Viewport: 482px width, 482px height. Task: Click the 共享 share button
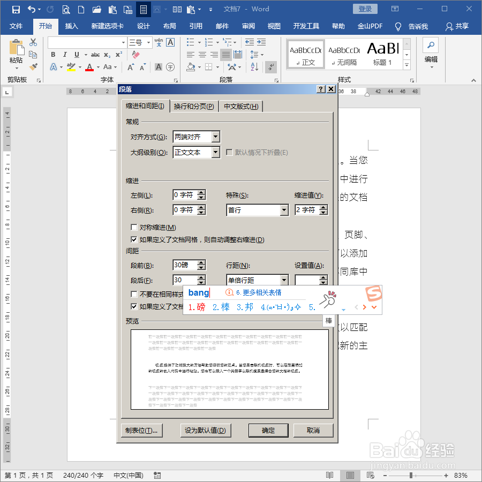[x=457, y=26]
